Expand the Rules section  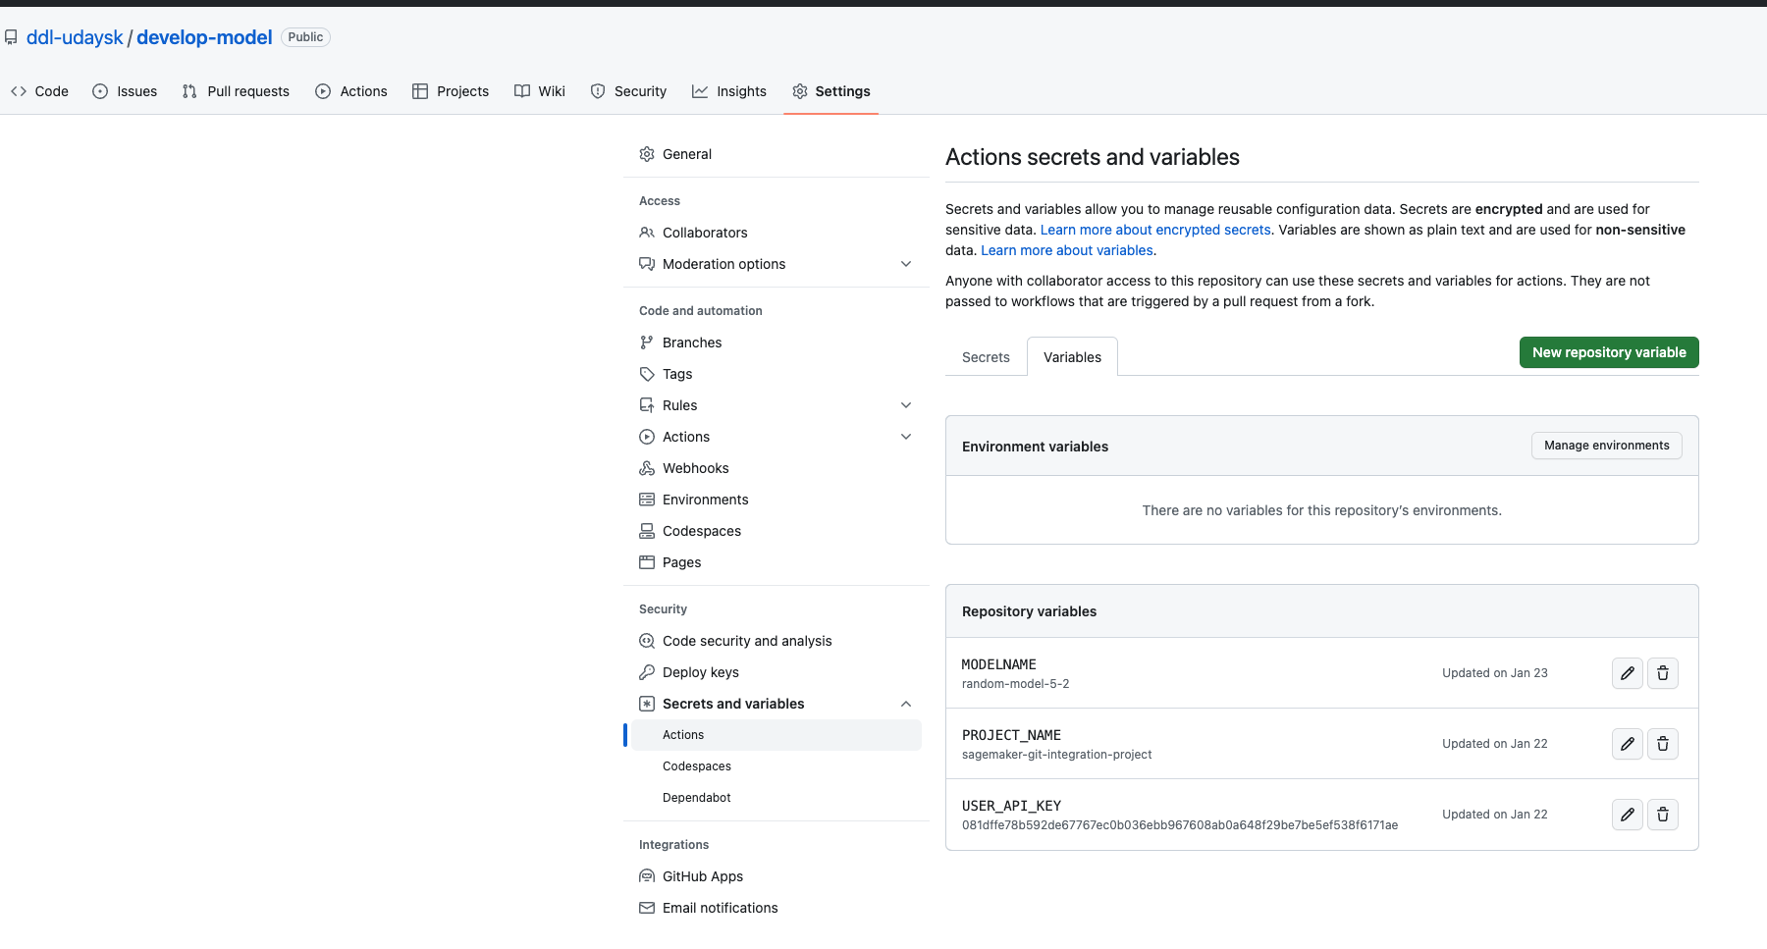point(905,404)
